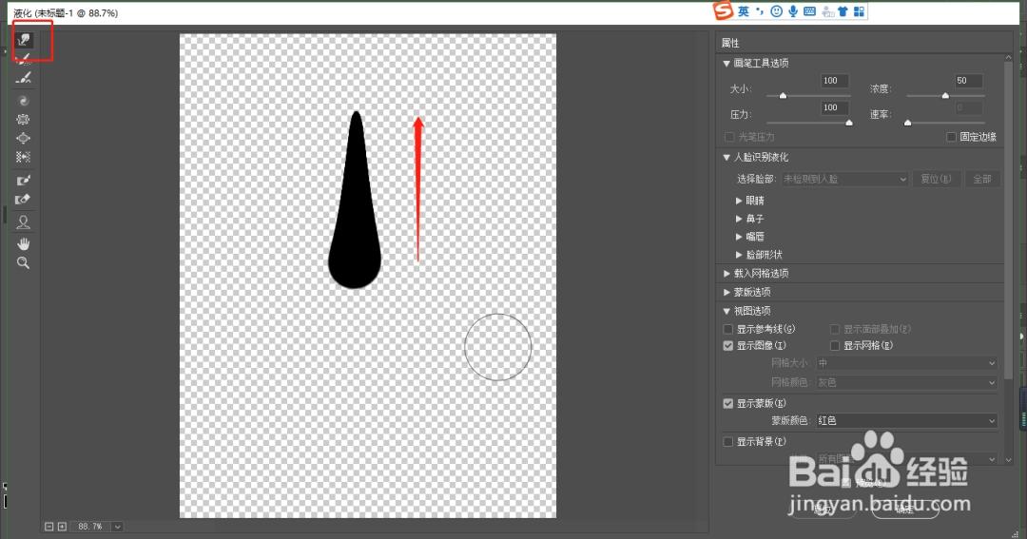The image size is (1027, 539).
Task: Expand 载入网格选项 section
Action: [727, 273]
